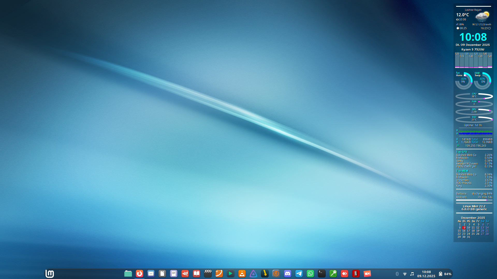
Task: Open the Files folder in dock
Action: 128,274
